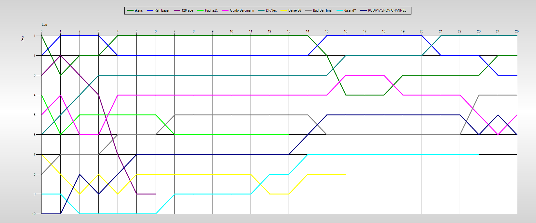
Task: Select the DFAlex legend label
Action: (271, 10)
